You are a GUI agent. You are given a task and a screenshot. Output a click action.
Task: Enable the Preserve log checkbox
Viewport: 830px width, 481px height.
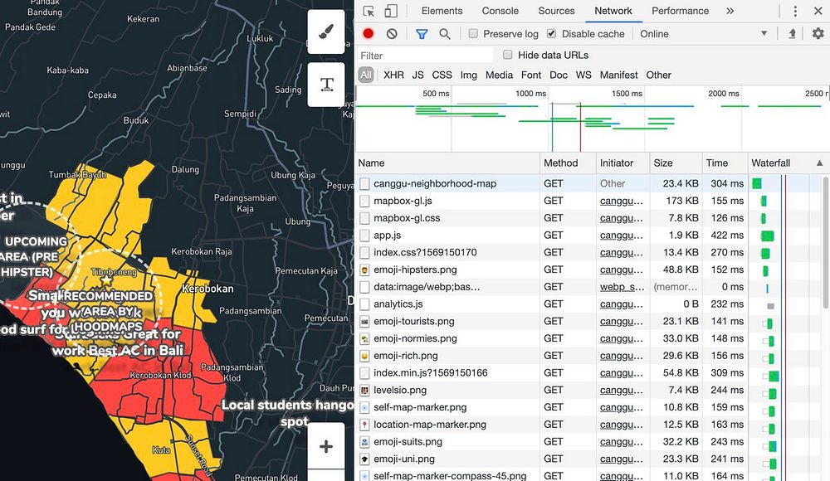pyautogui.click(x=473, y=34)
